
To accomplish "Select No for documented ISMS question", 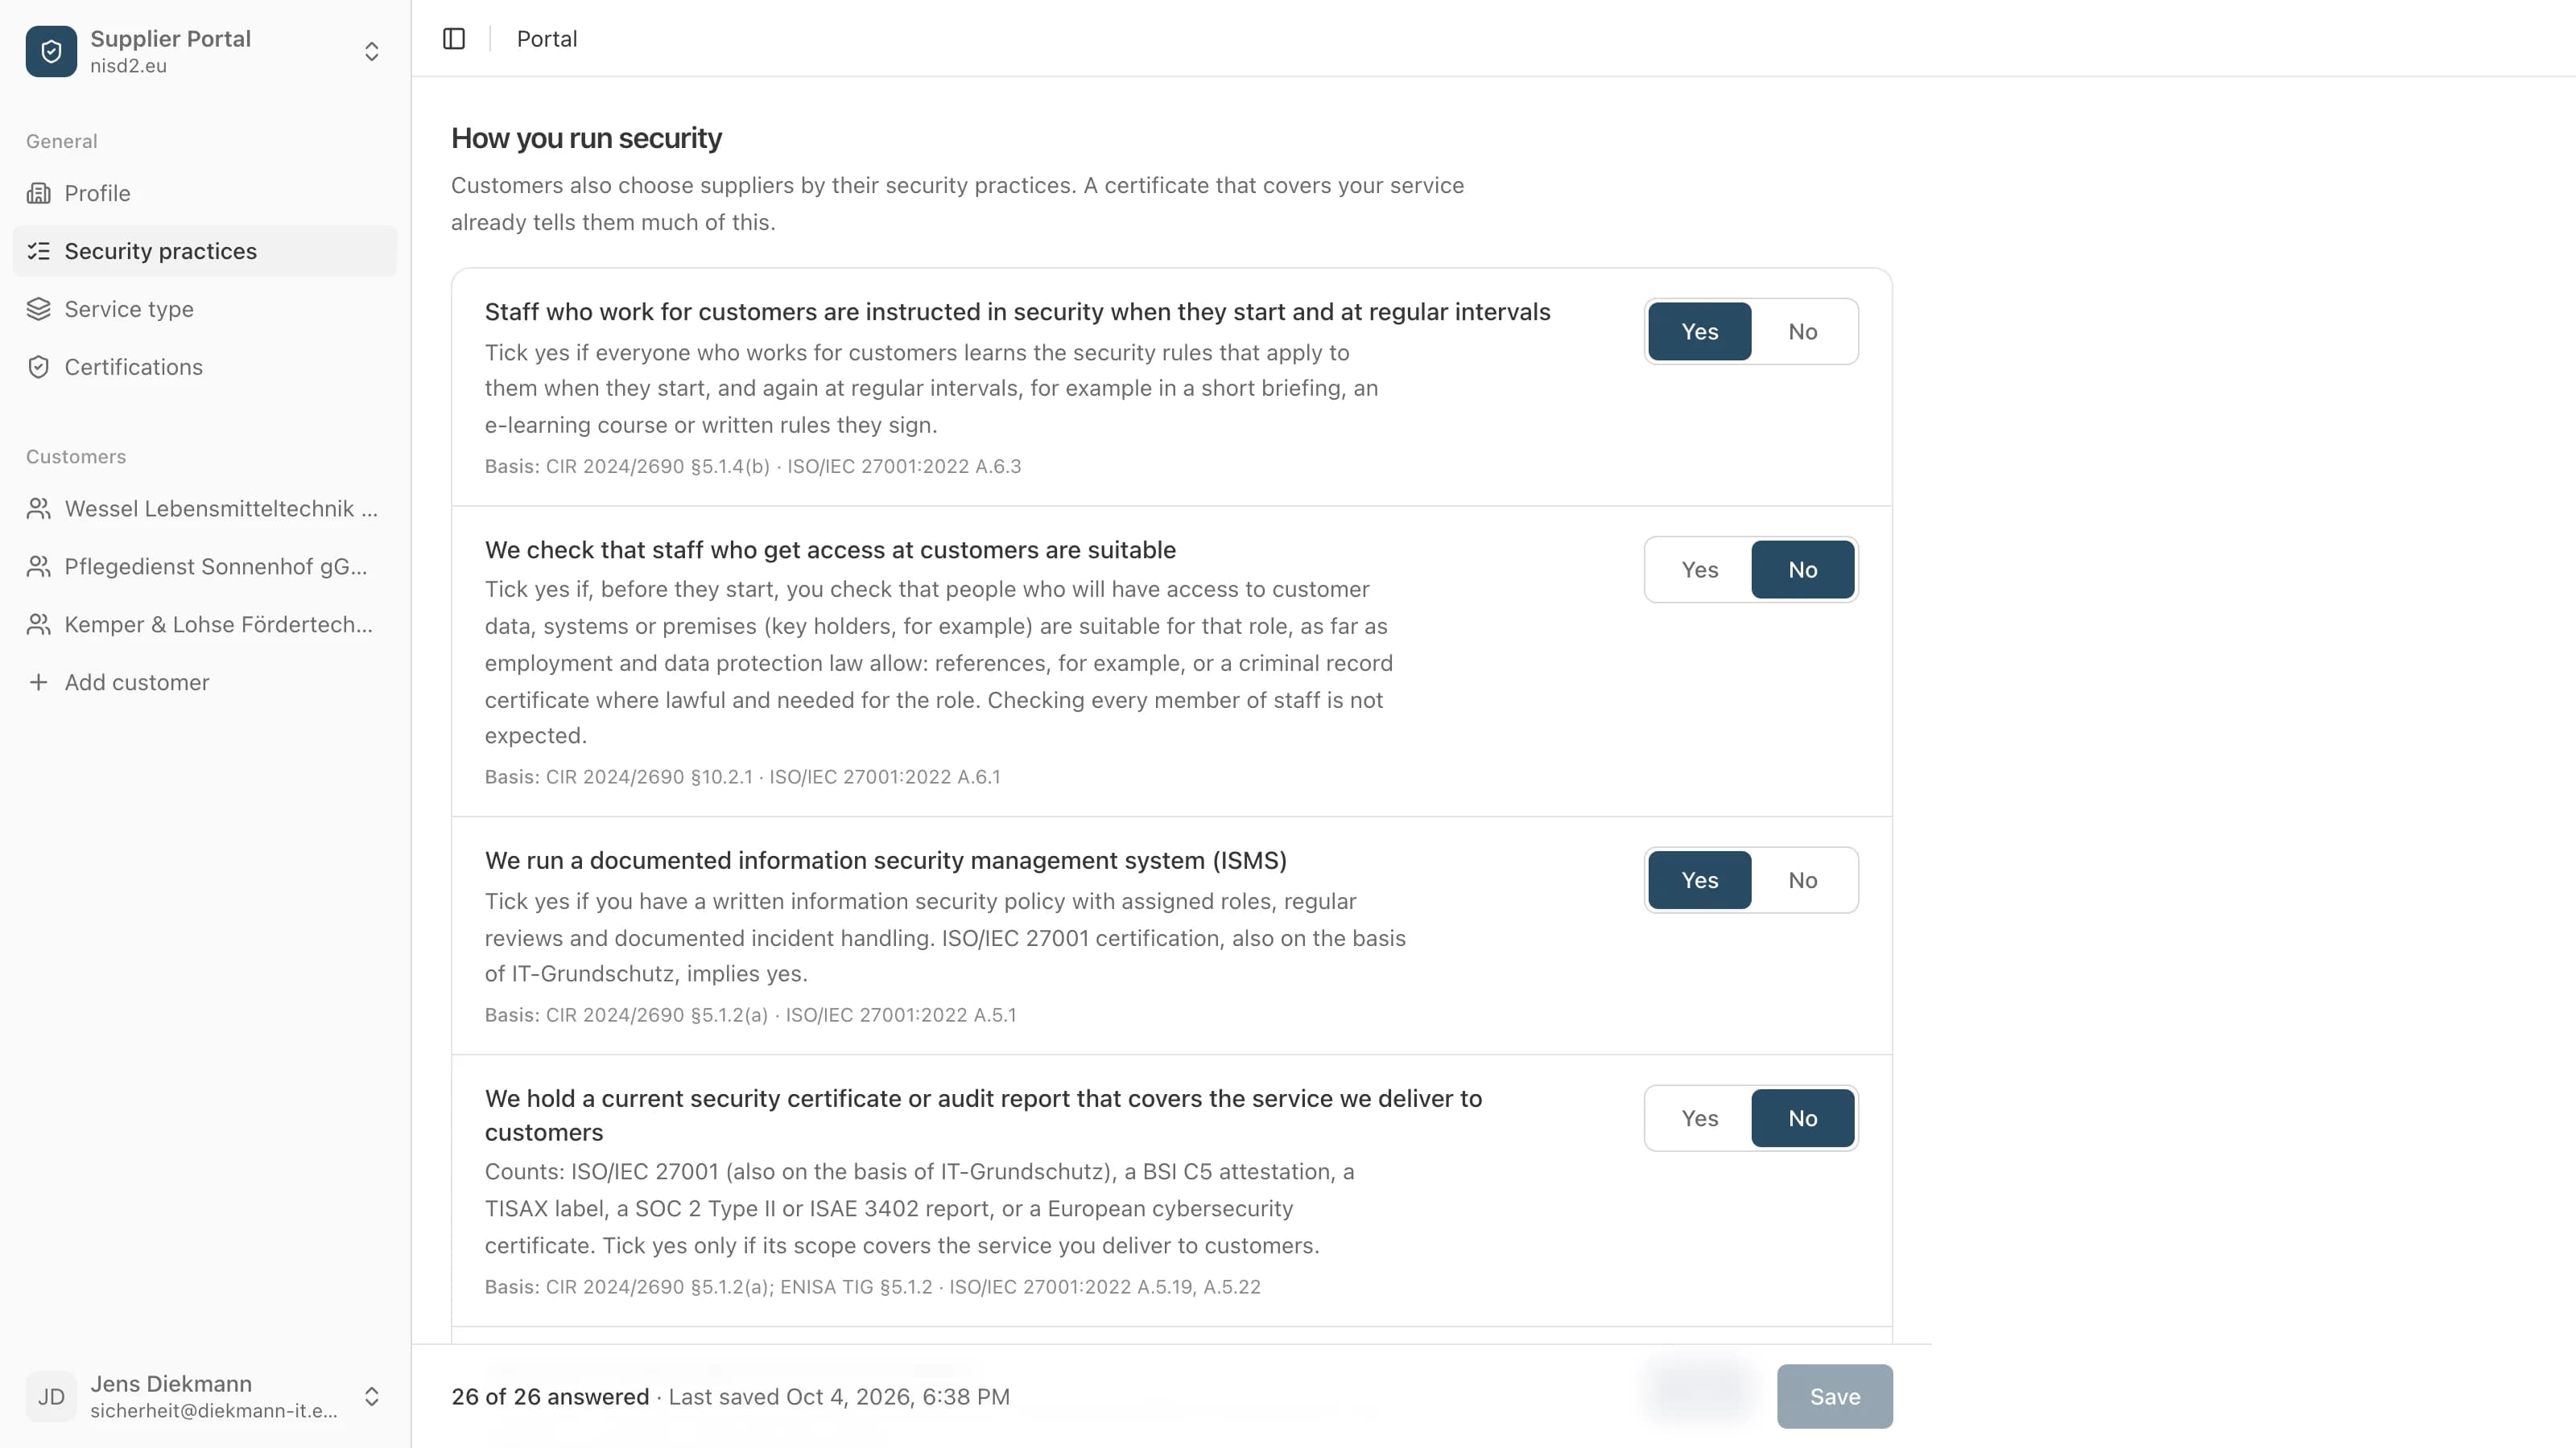I will point(1802,880).
